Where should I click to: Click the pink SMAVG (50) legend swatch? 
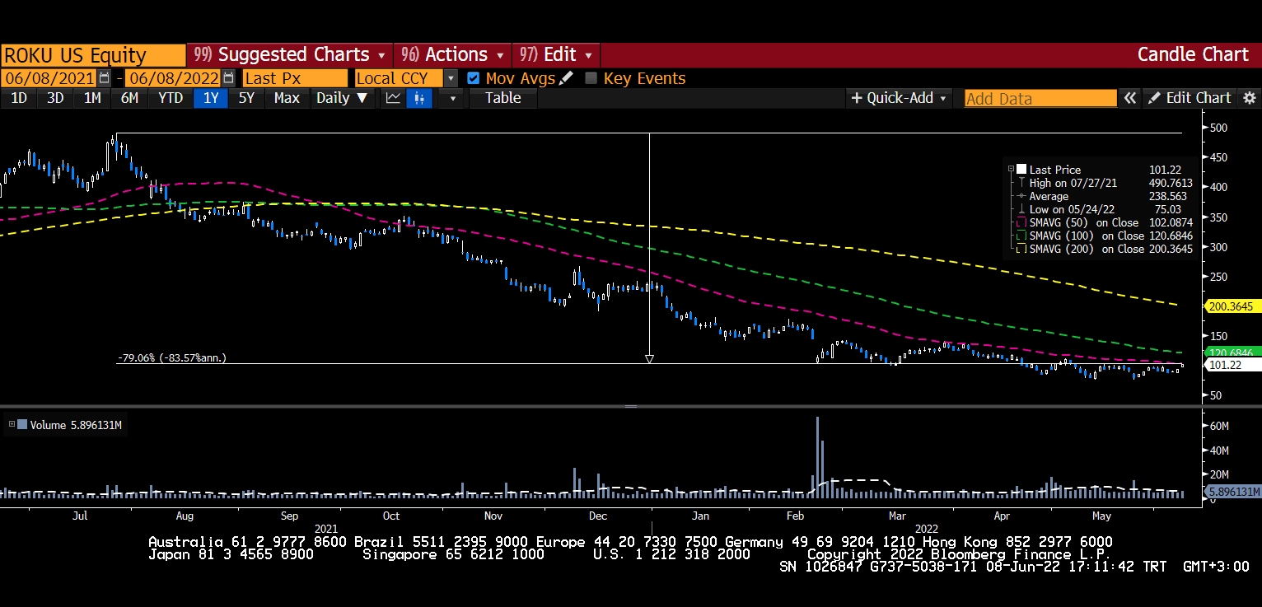pyautogui.click(x=1022, y=222)
